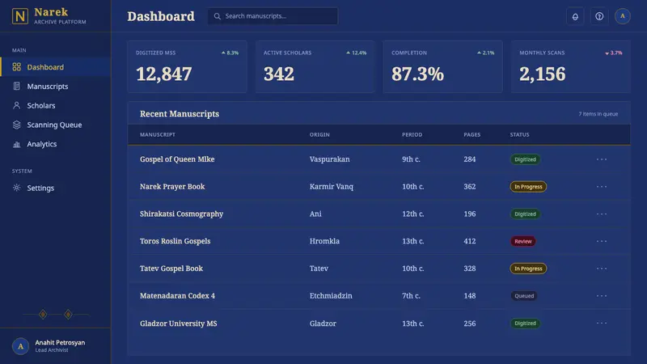The height and width of the screenshot is (364, 647).
Task: Click Anahit Petrosyan's avatar in sidebar footer
Action: tap(20, 346)
